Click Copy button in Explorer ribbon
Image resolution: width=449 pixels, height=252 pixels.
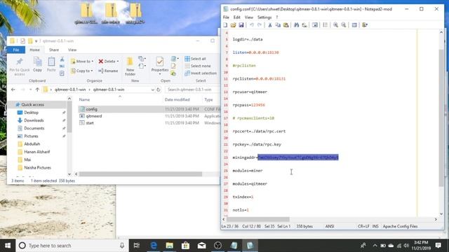point(37,64)
